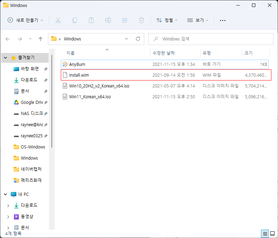Sort by 유형 column header
This screenshot has width=278, height=238.
click(207, 53)
